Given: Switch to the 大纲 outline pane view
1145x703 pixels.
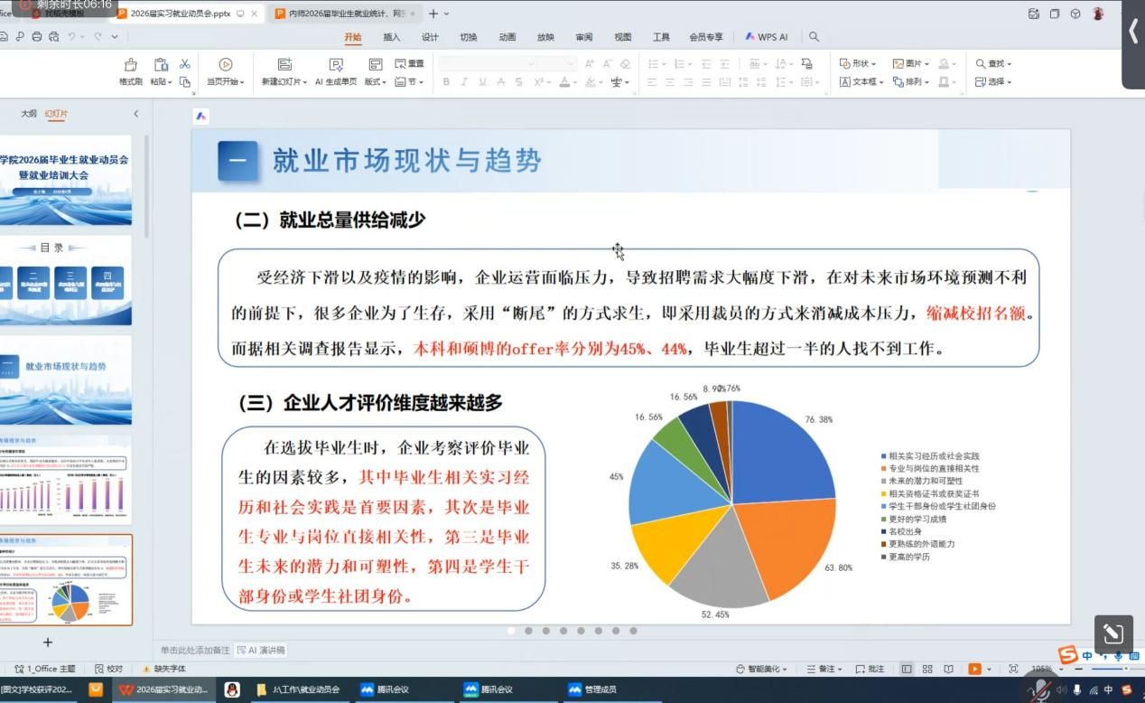Looking at the screenshot, I should [29, 114].
